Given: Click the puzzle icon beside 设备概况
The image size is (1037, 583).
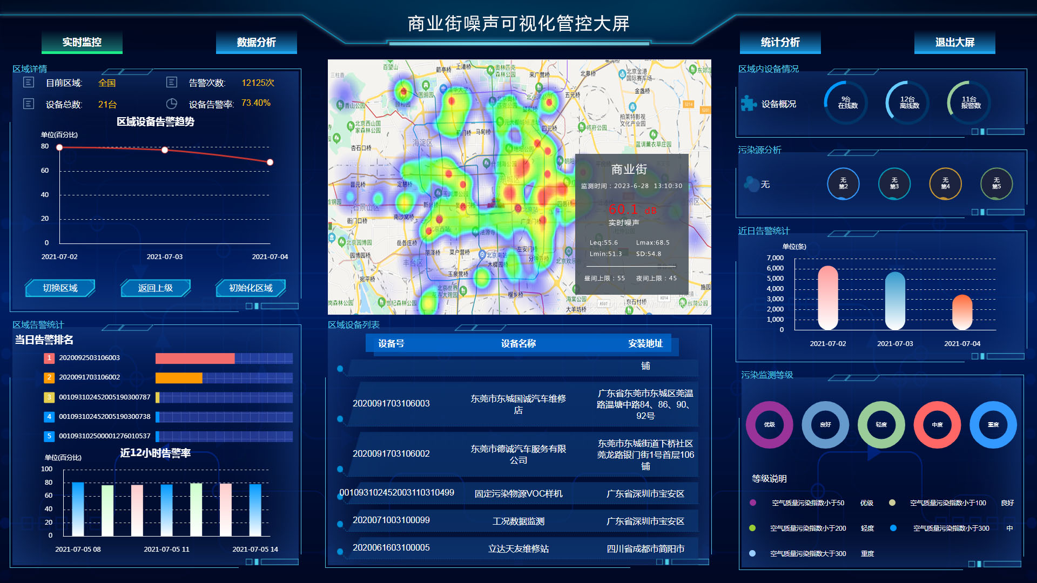Looking at the screenshot, I should click(x=749, y=103).
